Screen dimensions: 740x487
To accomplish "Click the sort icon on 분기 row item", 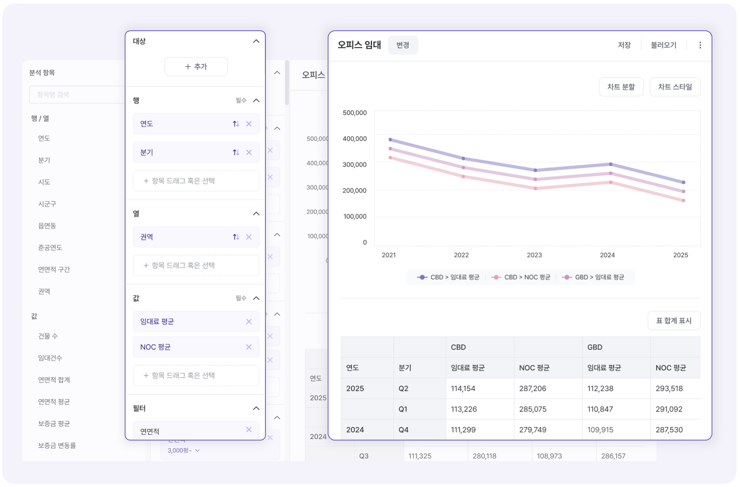I will 236,152.
